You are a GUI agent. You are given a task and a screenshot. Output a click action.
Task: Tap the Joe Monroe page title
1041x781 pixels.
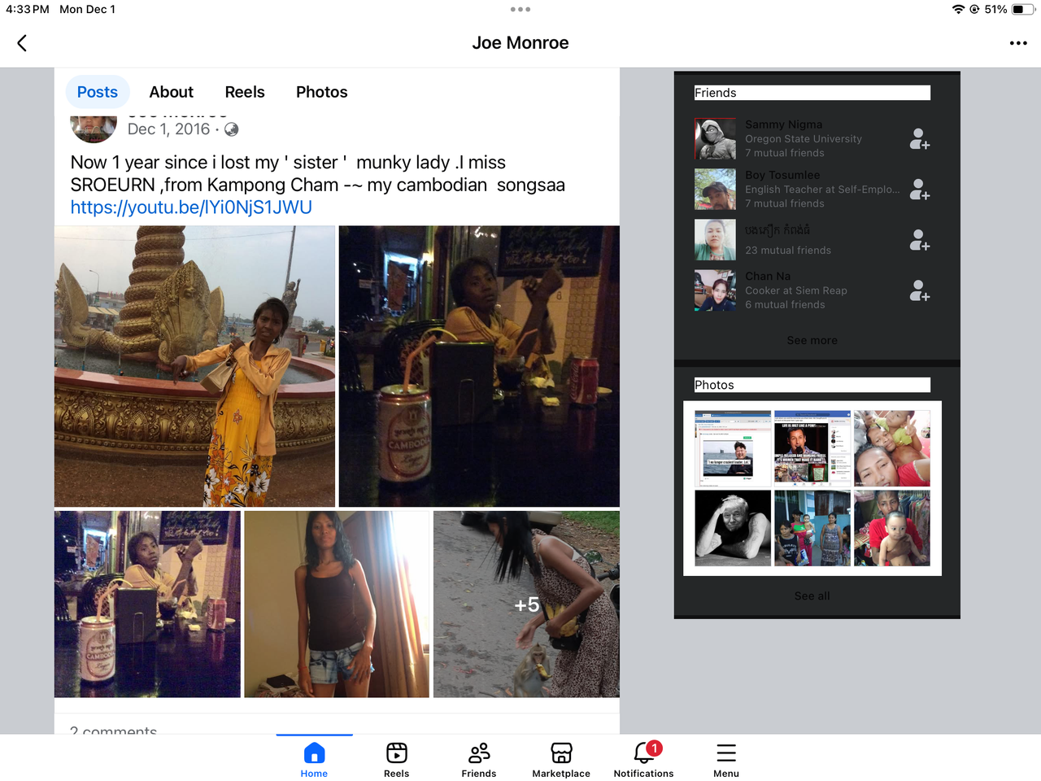520,43
